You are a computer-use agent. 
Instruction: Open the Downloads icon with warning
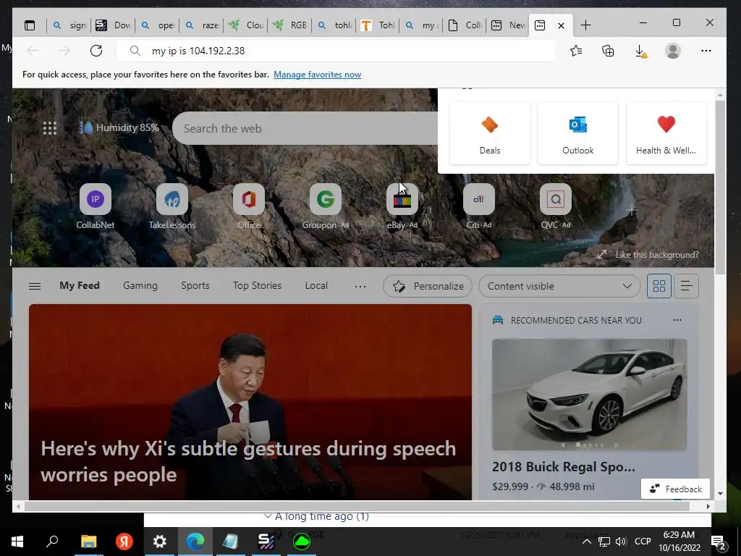coord(640,51)
